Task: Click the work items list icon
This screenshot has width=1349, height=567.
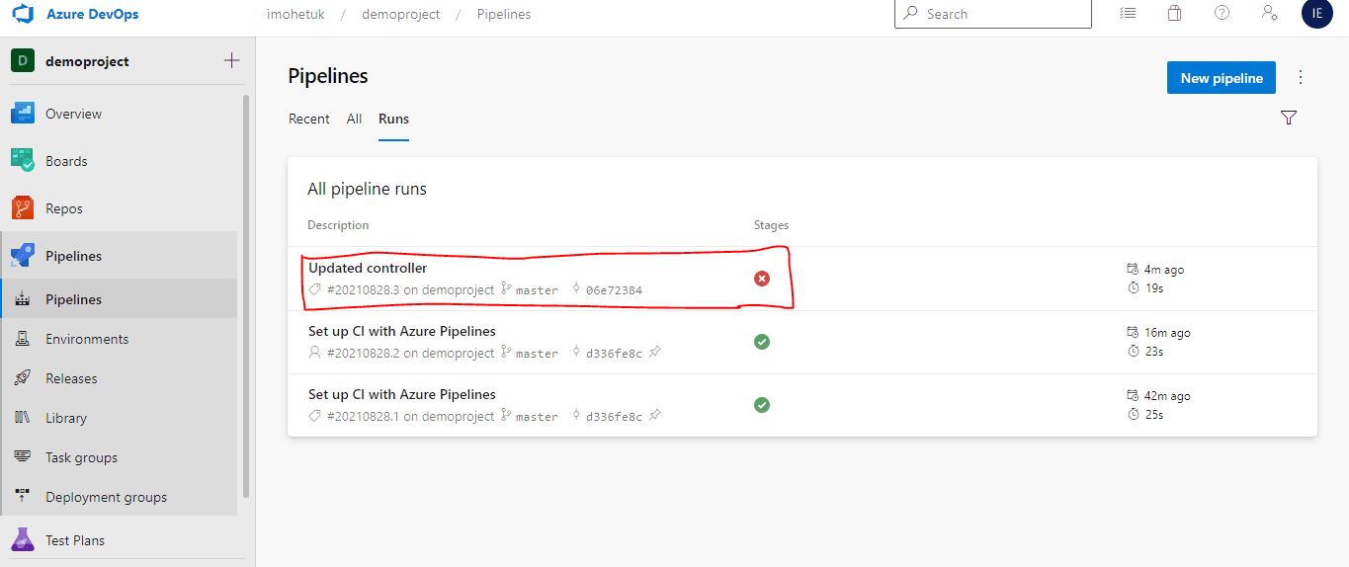Action: pos(1128,14)
